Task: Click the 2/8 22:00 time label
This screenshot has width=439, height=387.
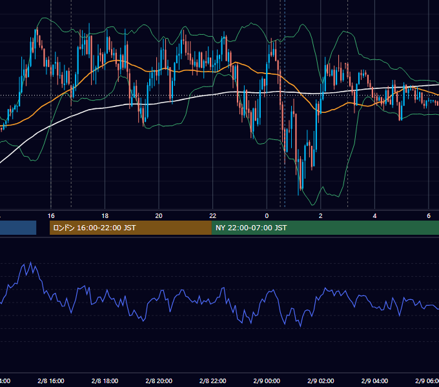Action: [x=213, y=381]
